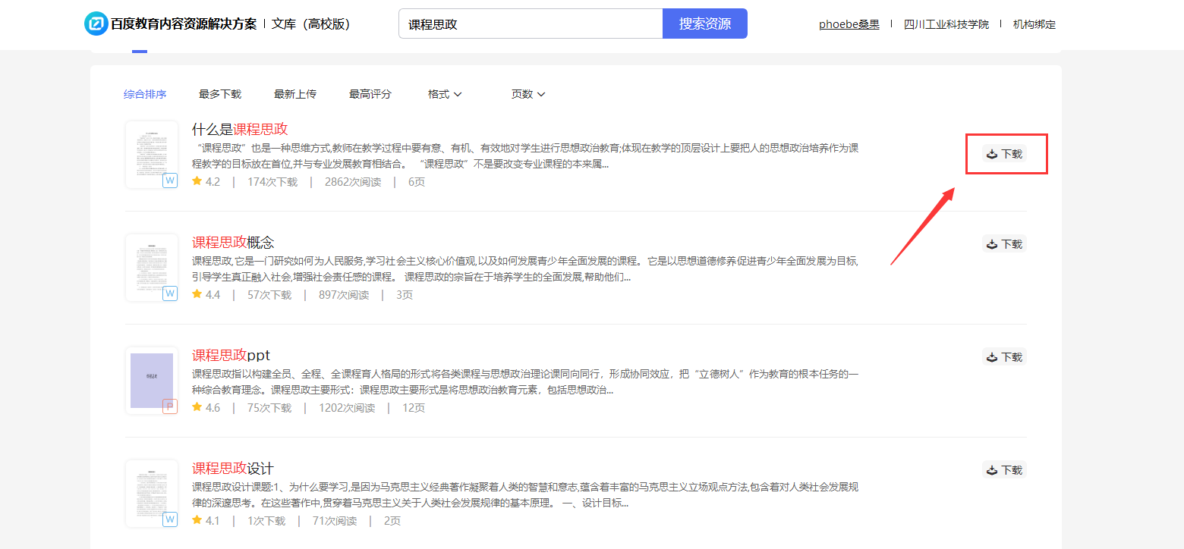Click the 机构绑定 link

(x=1034, y=24)
